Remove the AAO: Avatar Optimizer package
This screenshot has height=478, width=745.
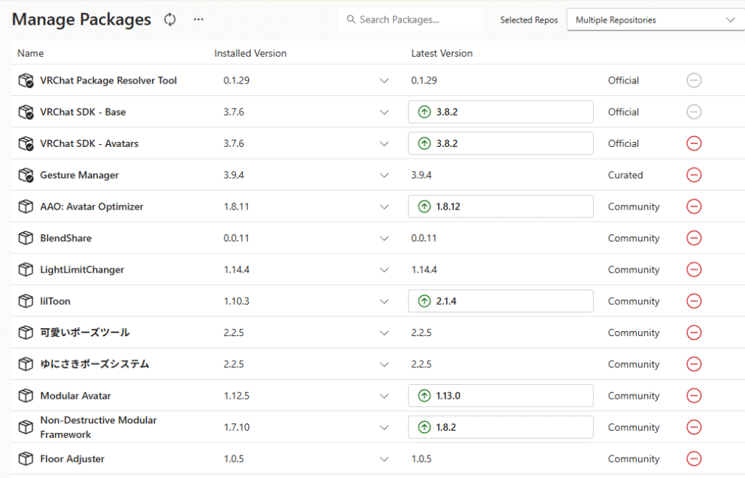pyautogui.click(x=693, y=207)
